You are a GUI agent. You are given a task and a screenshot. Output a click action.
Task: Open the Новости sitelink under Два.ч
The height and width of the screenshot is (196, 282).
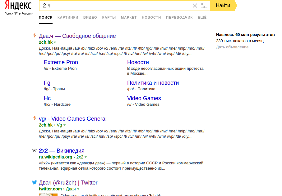coord(138,62)
